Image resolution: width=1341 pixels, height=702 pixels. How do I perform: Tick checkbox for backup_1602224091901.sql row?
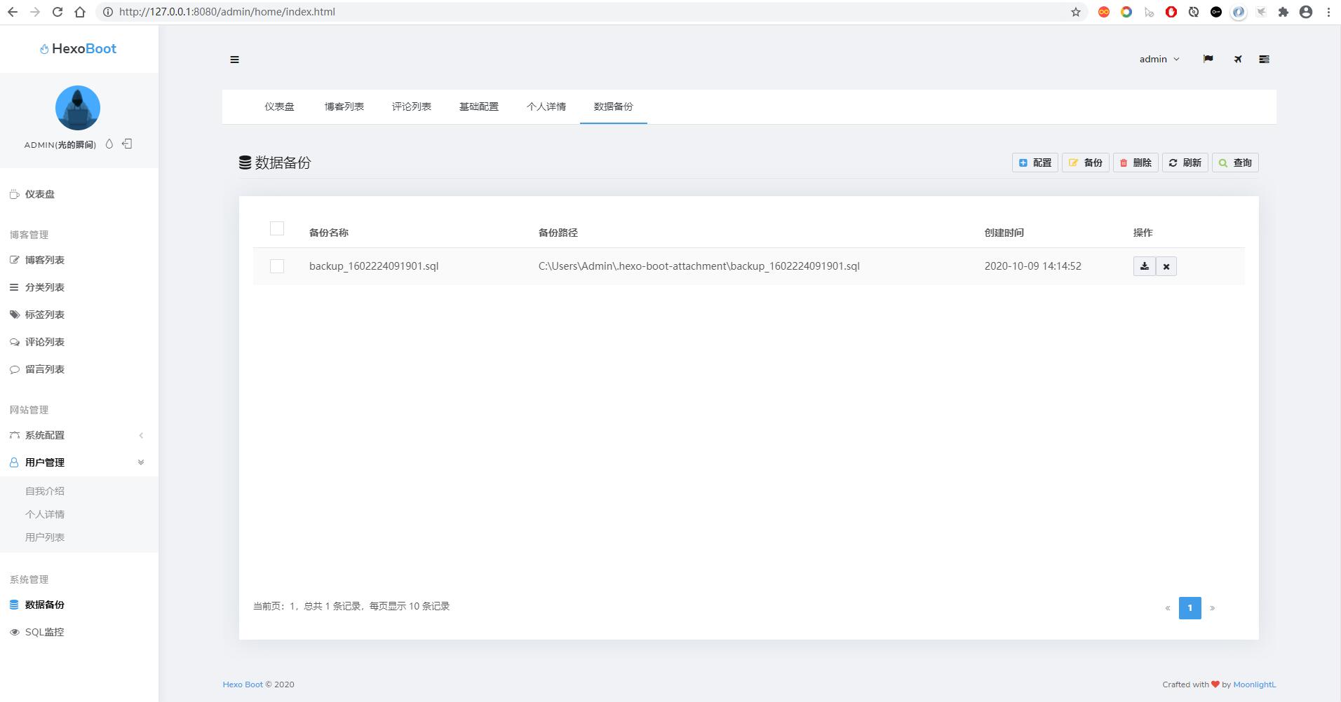tap(277, 266)
